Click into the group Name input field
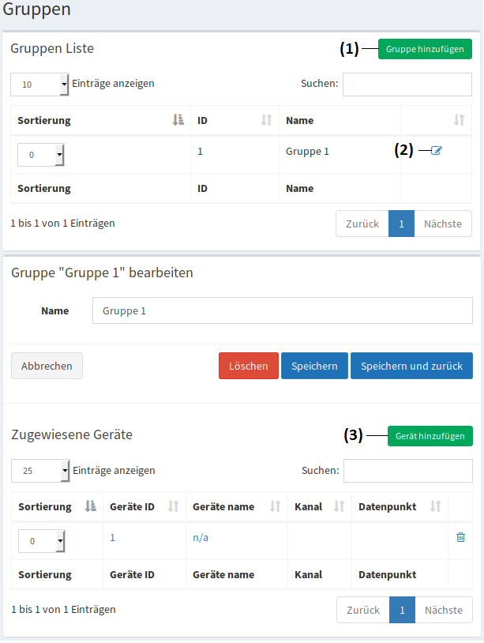This screenshot has height=643, width=484. coord(282,310)
